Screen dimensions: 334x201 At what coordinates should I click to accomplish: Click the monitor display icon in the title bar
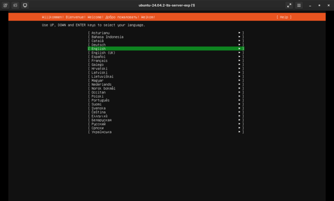(25, 5)
